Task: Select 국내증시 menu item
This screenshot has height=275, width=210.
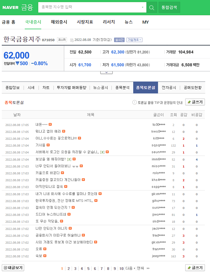Action: (x=33, y=22)
